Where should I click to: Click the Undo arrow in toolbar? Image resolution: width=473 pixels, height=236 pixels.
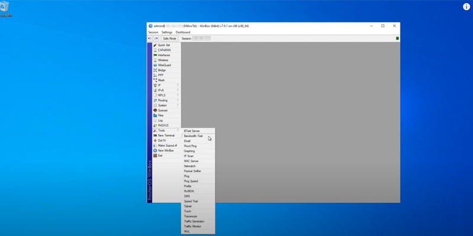point(150,38)
